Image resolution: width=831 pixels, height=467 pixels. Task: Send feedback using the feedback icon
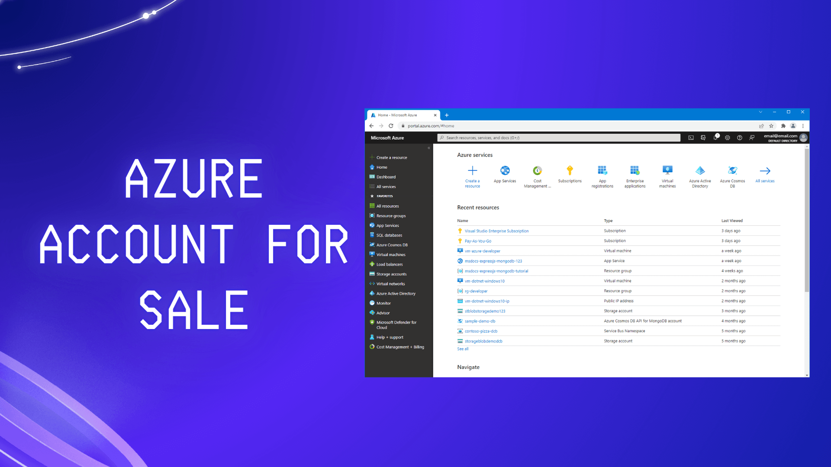752,138
